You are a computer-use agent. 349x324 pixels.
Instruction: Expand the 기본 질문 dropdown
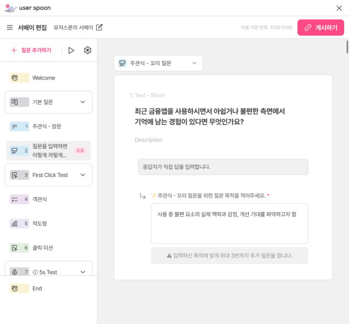click(x=83, y=102)
